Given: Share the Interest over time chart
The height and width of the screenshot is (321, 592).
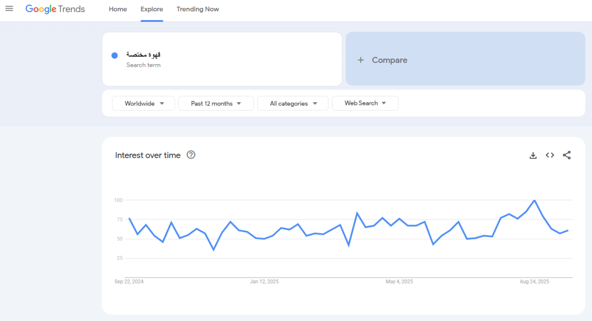Looking at the screenshot, I should coord(567,155).
